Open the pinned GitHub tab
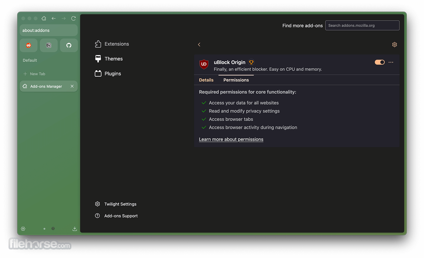This screenshot has height=258, width=424. (x=69, y=45)
